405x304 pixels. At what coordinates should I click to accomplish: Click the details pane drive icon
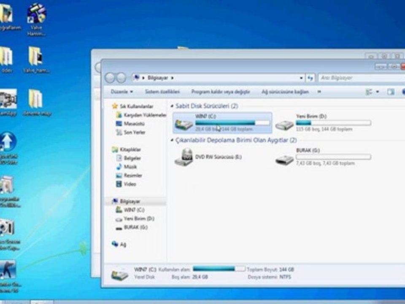[119, 275]
